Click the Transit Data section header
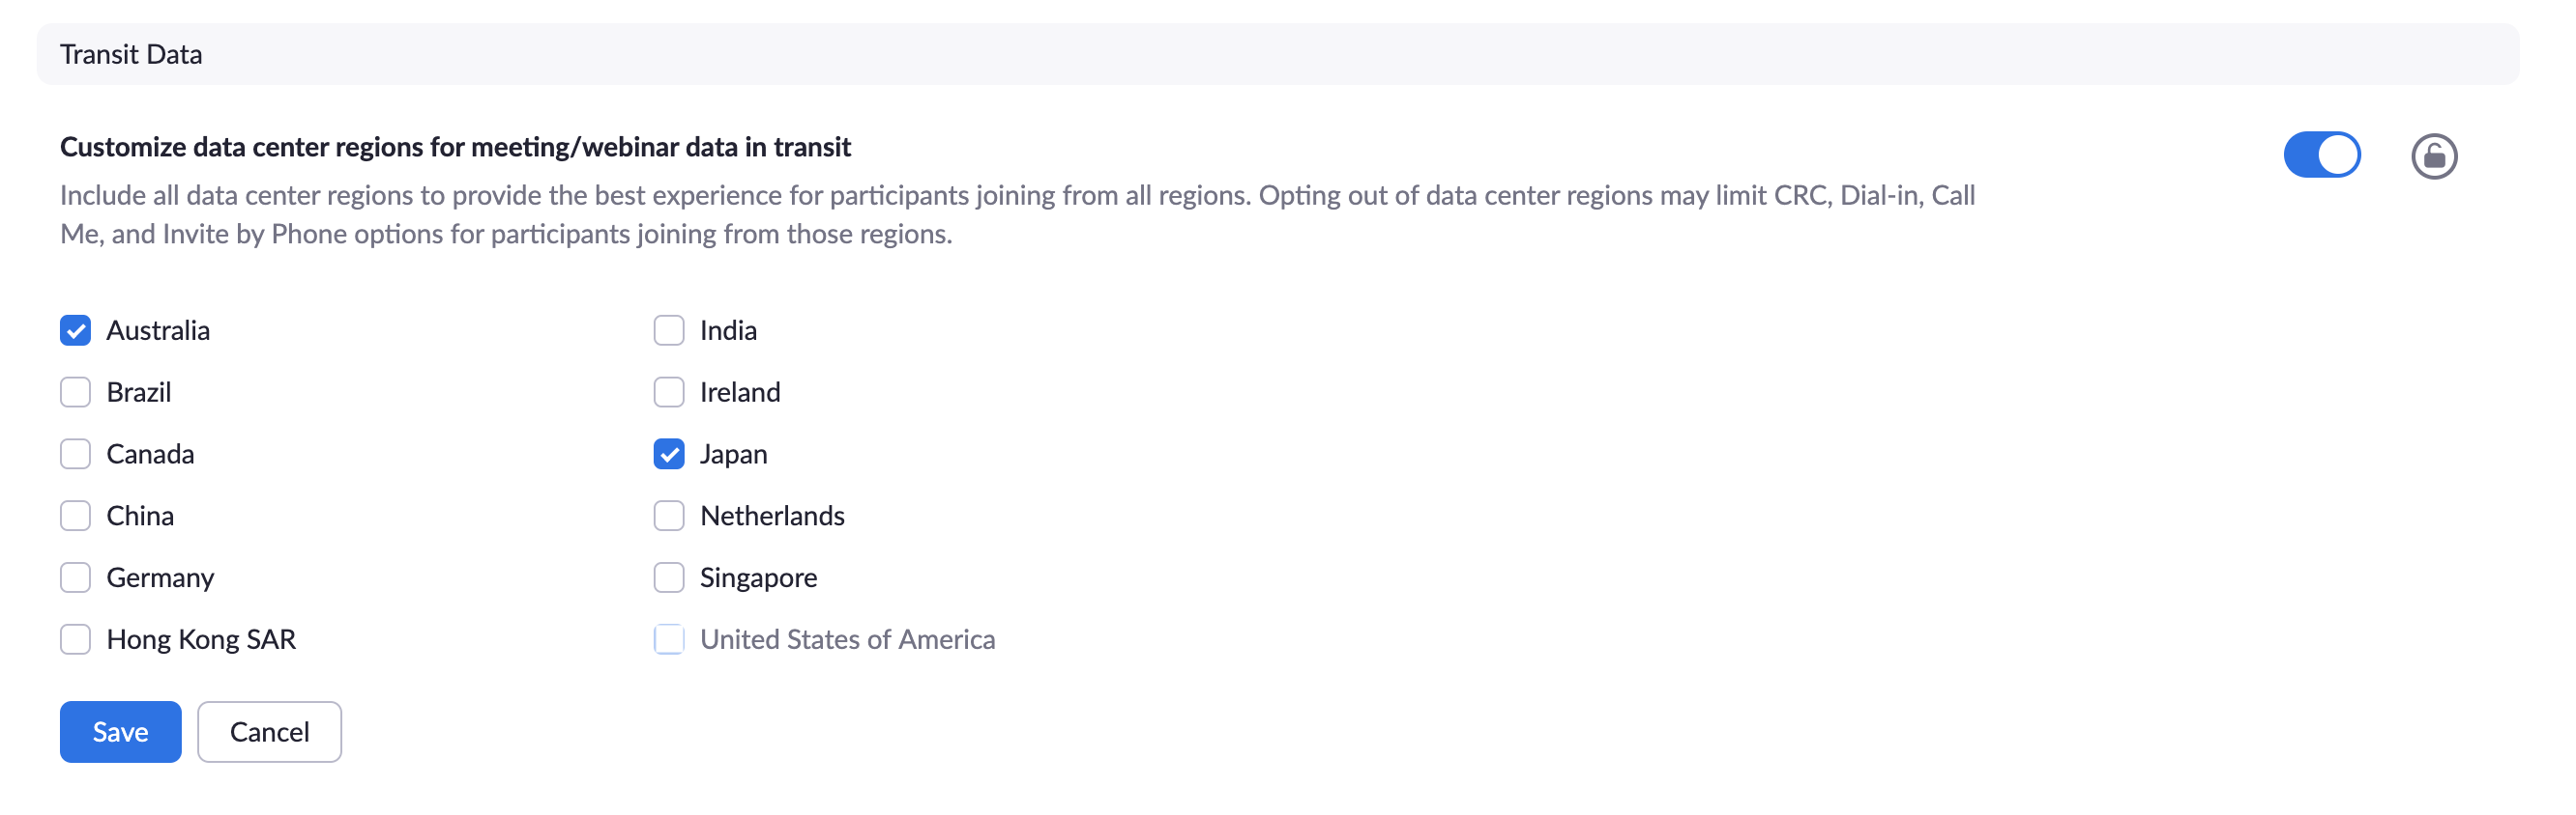 (131, 54)
